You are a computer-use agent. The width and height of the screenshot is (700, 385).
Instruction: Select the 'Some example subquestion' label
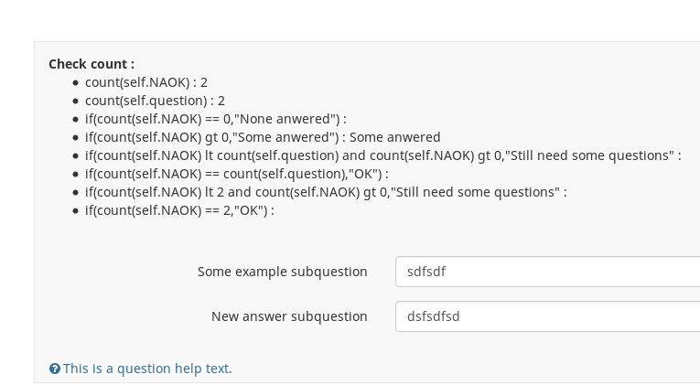pyautogui.click(x=282, y=272)
